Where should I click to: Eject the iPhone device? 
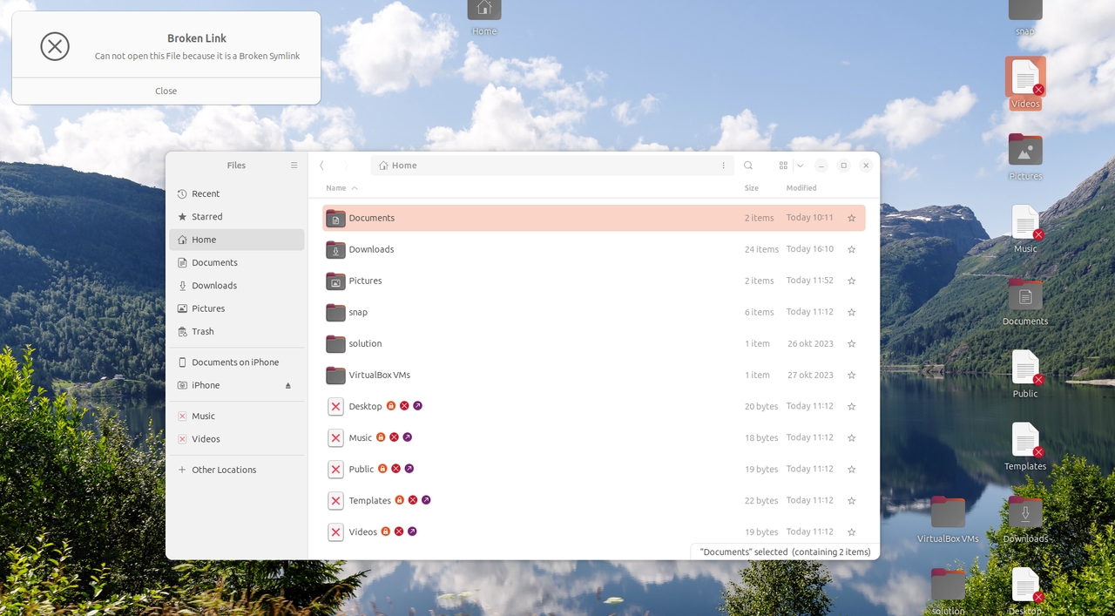click(x=288, y=385)
